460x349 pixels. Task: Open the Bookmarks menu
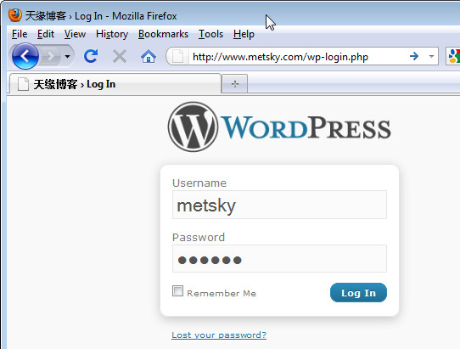click(x=163, y=34)
